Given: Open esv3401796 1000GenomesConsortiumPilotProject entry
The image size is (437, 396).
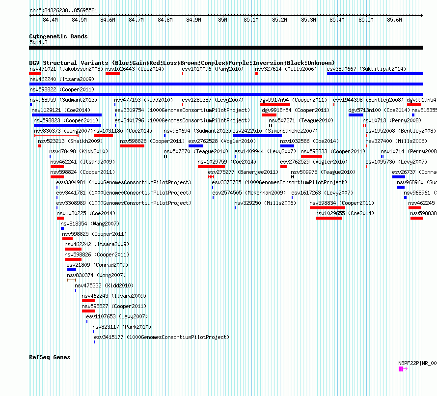Looking at the screenshot, I should coord(182,120).
